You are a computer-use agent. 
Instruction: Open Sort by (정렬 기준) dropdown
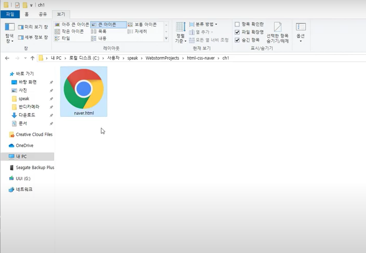[181, 33]
